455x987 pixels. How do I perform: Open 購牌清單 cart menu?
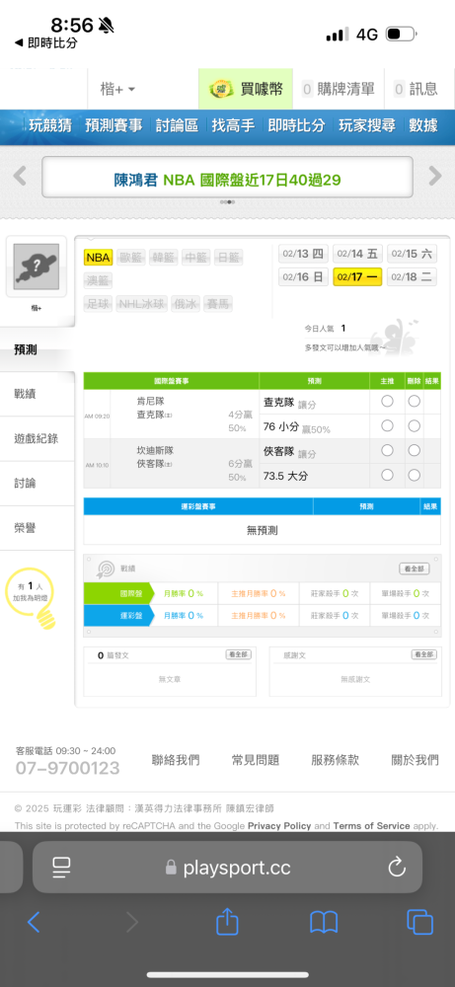339,90
